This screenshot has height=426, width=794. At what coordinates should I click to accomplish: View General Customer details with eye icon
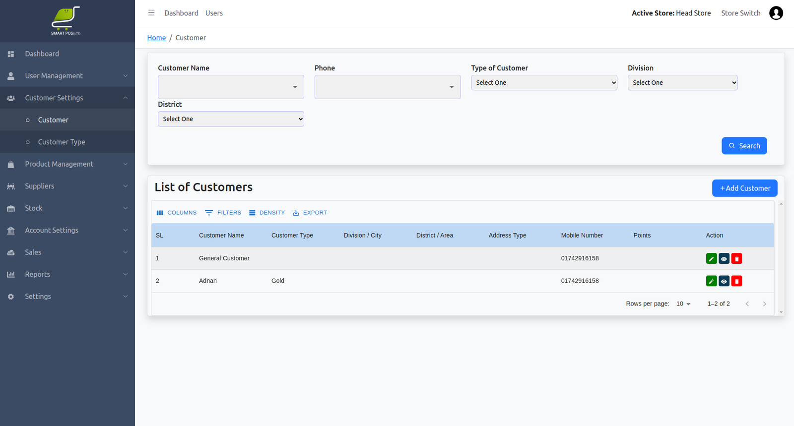pos(724,258)
